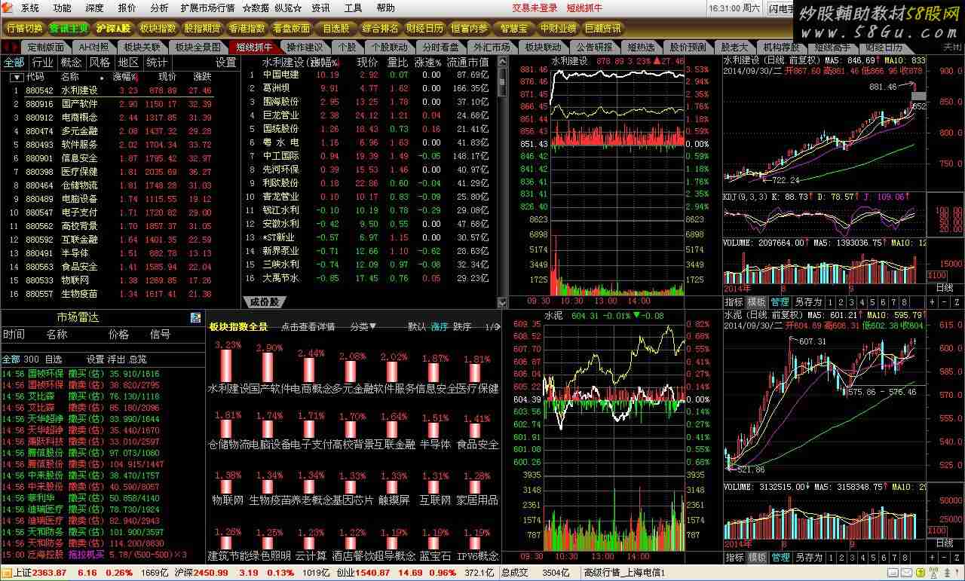Open the Market Radar panel settings icon

click(x=196, y=317)
